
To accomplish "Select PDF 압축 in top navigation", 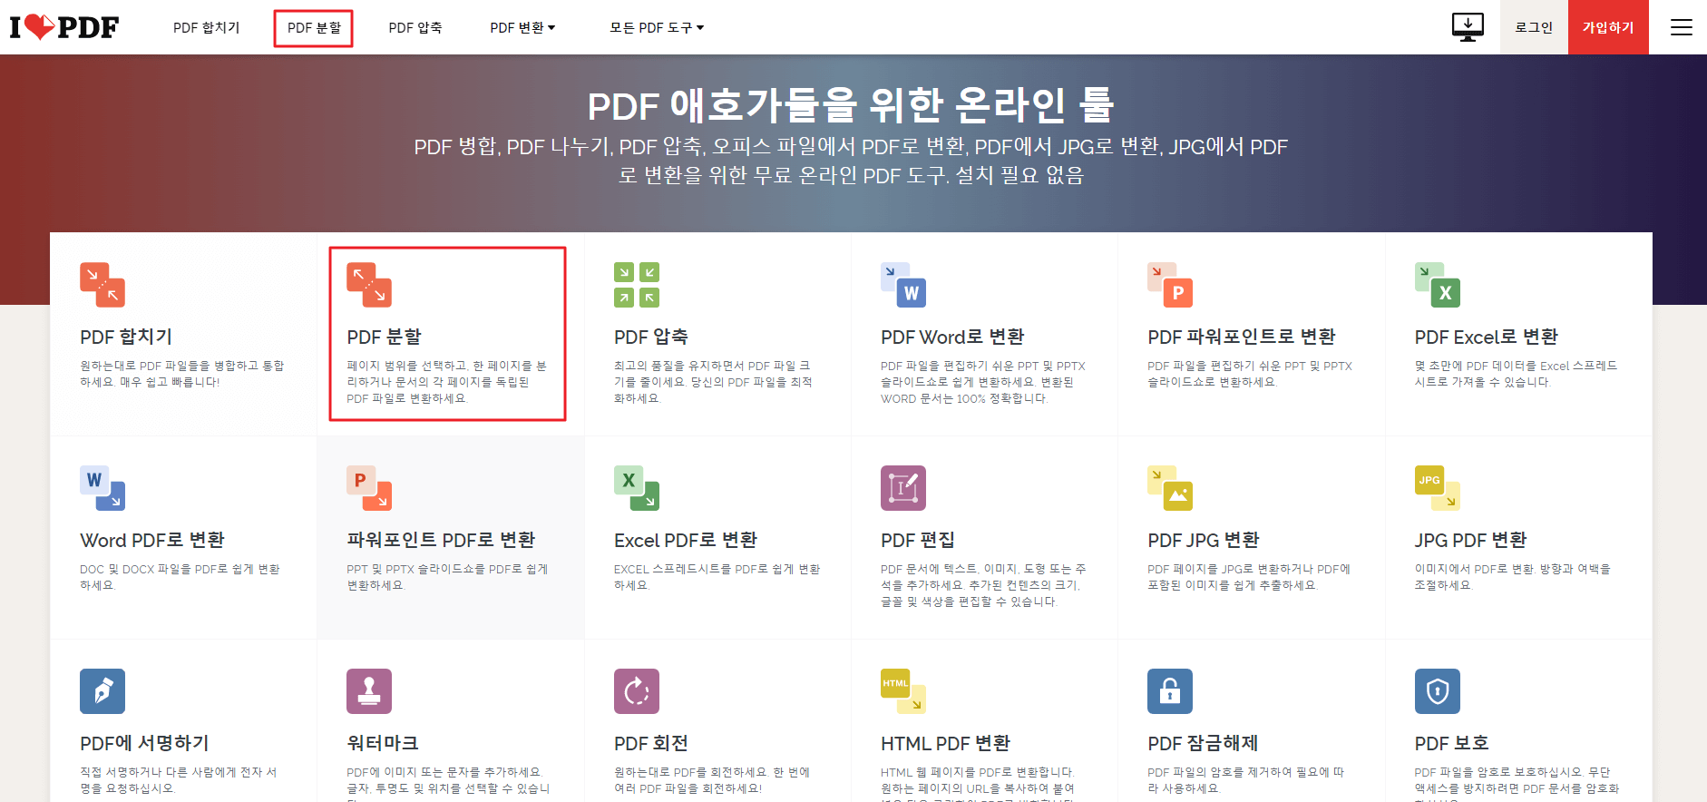I will (415, 28).
